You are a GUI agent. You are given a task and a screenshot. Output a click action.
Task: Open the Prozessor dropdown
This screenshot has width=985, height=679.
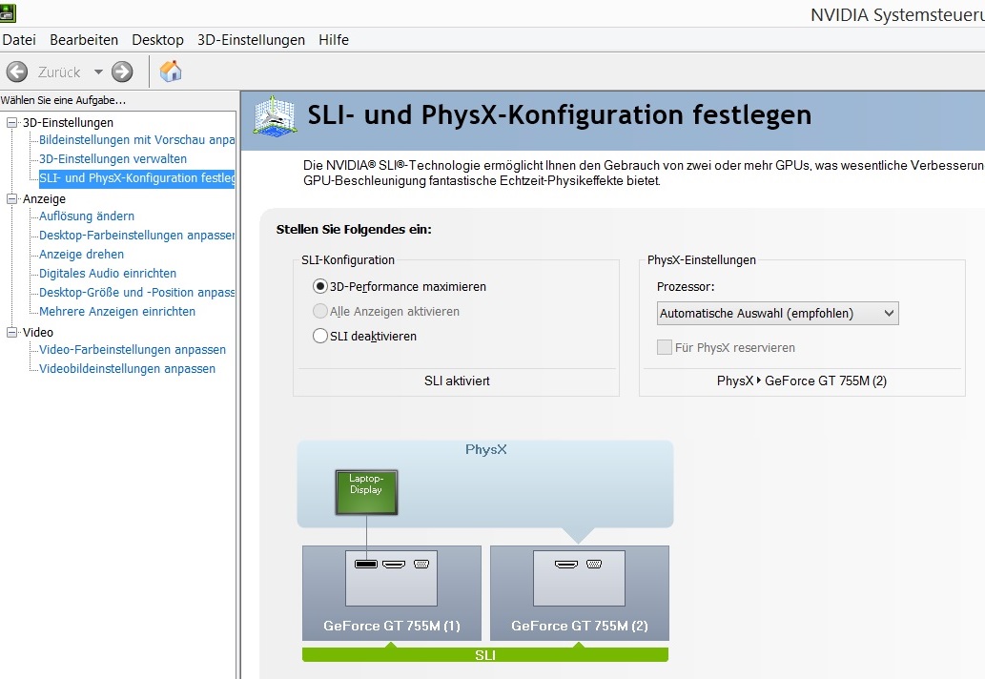[778, 314]
